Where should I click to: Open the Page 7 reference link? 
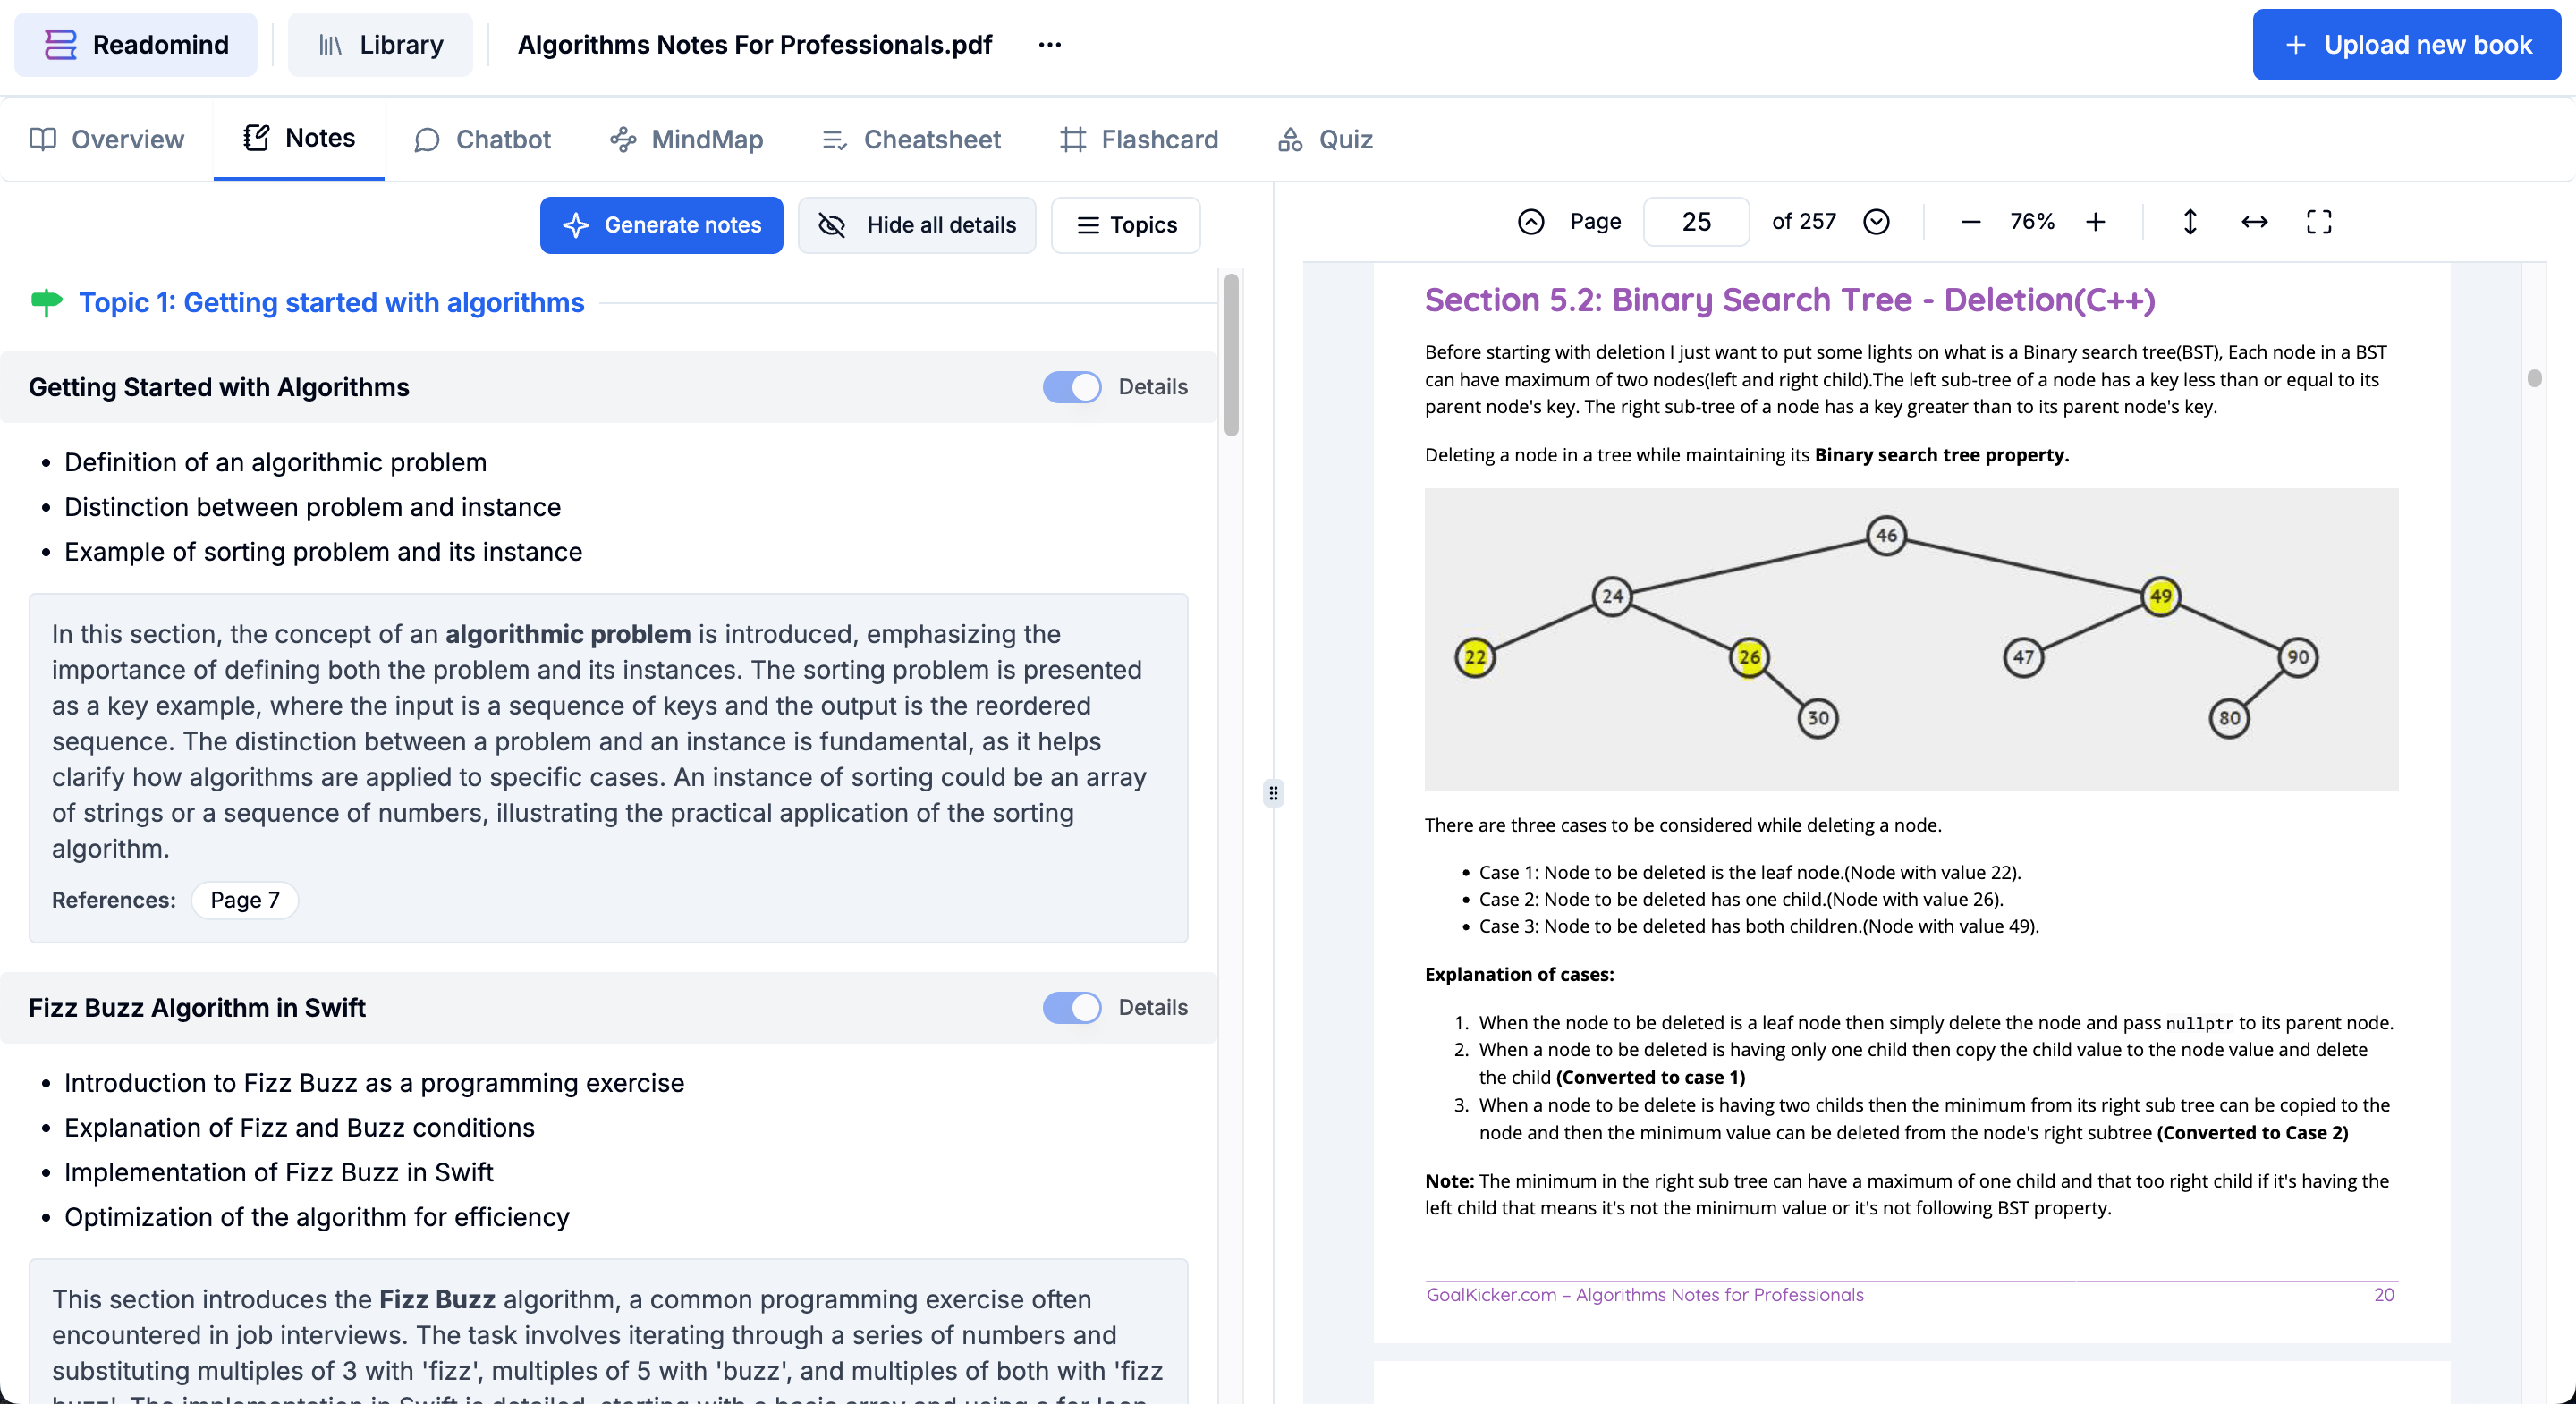click(x=244, y=900)
